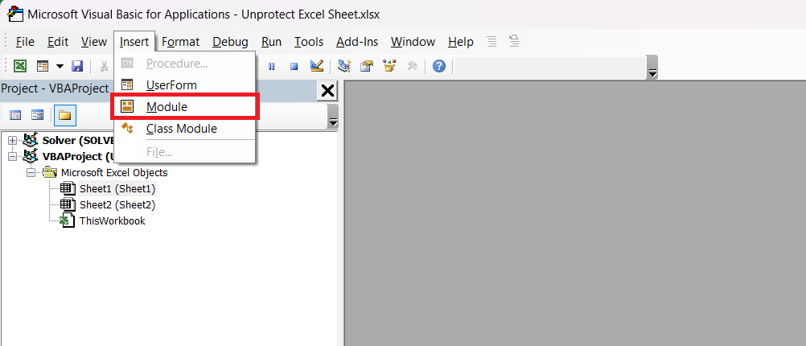Select the Solver project name
Viewport: 806px width, 346px height.
(x=77, y=140)
